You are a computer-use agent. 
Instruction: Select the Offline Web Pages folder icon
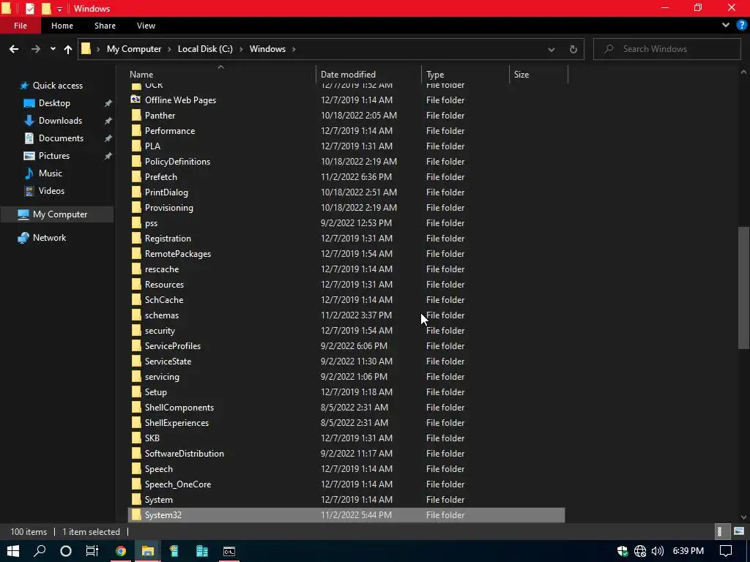[135, 100]
